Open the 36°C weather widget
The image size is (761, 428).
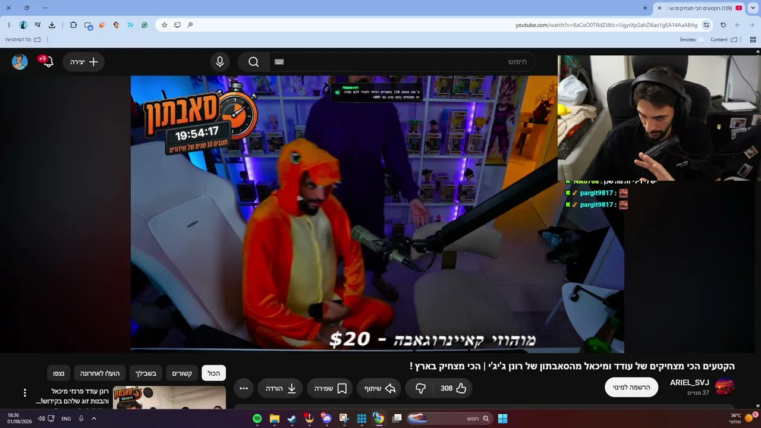coord(741,418)
